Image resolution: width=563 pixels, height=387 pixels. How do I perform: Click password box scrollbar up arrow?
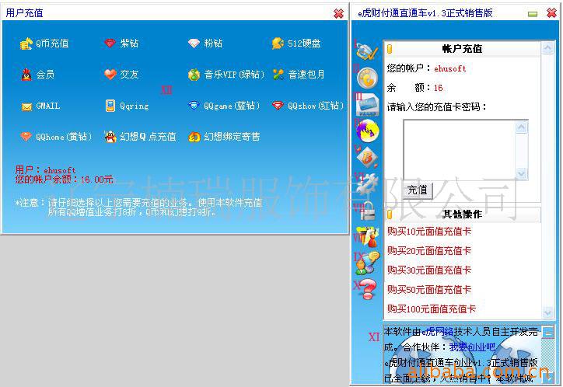[521, 127]
